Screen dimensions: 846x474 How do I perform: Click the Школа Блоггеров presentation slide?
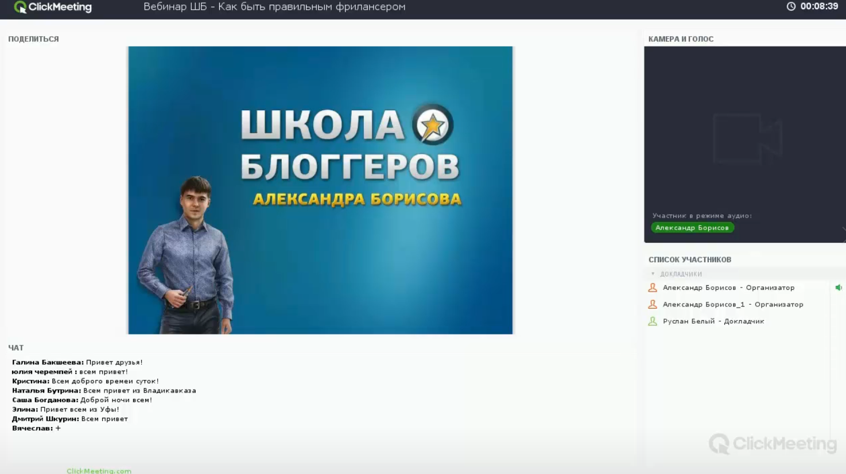point(320,189)
